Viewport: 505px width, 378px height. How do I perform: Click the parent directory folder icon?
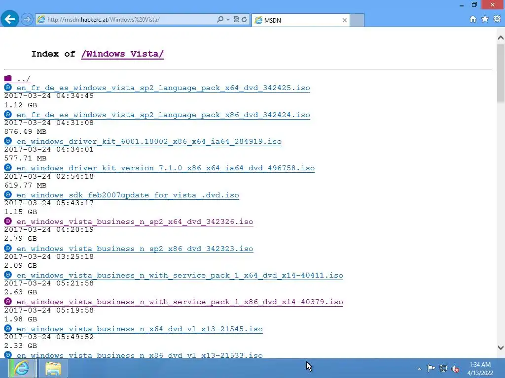pos(8,78)
